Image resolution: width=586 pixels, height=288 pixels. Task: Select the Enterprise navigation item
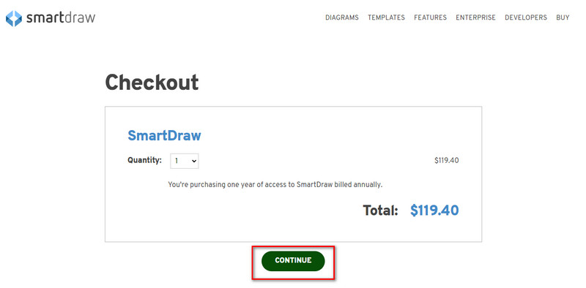click(475, 18)
